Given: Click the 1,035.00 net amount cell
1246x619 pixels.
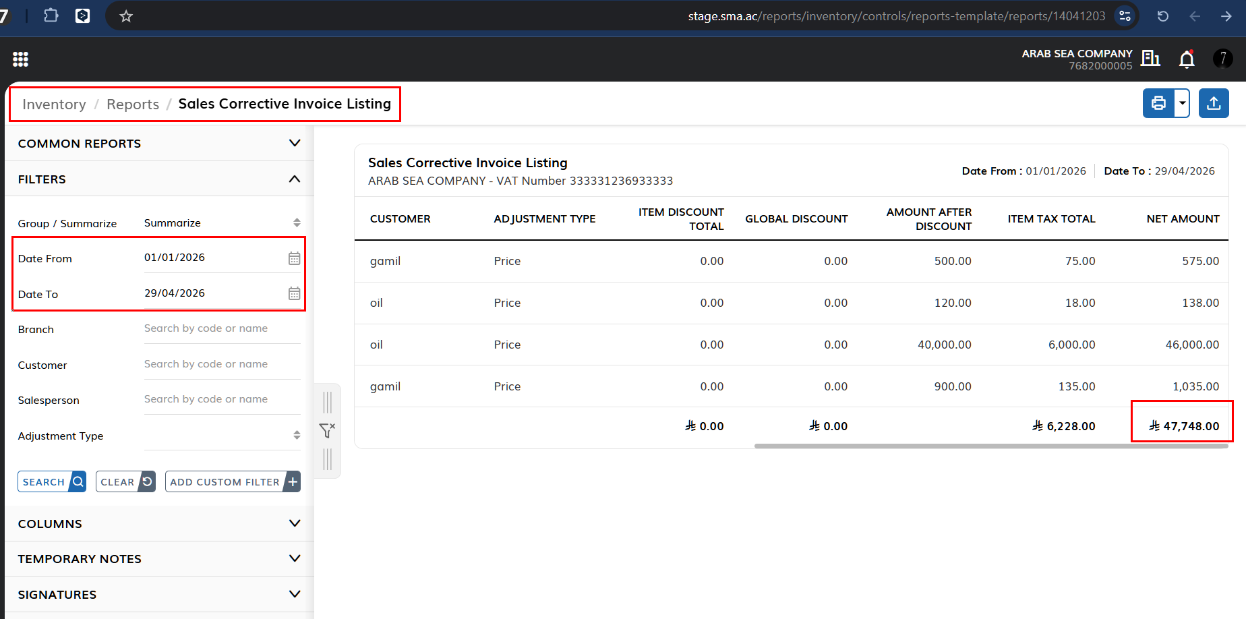Looking at the screenshot, I should 1195,386.
